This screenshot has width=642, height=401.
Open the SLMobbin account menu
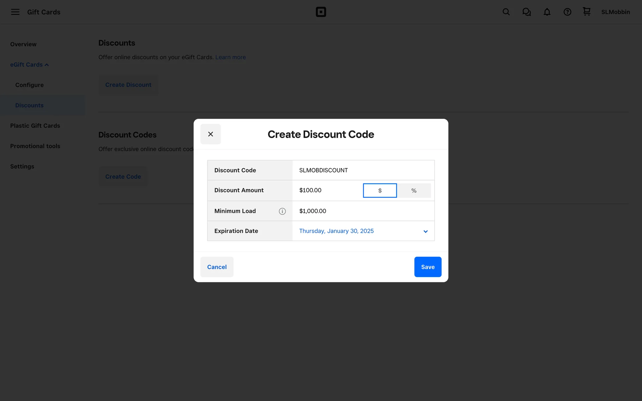coord(615,12)
